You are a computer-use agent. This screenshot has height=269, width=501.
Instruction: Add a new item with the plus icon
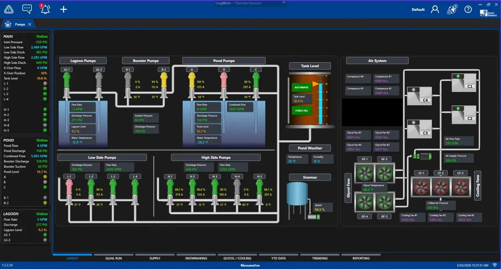(x=63, y=9)
